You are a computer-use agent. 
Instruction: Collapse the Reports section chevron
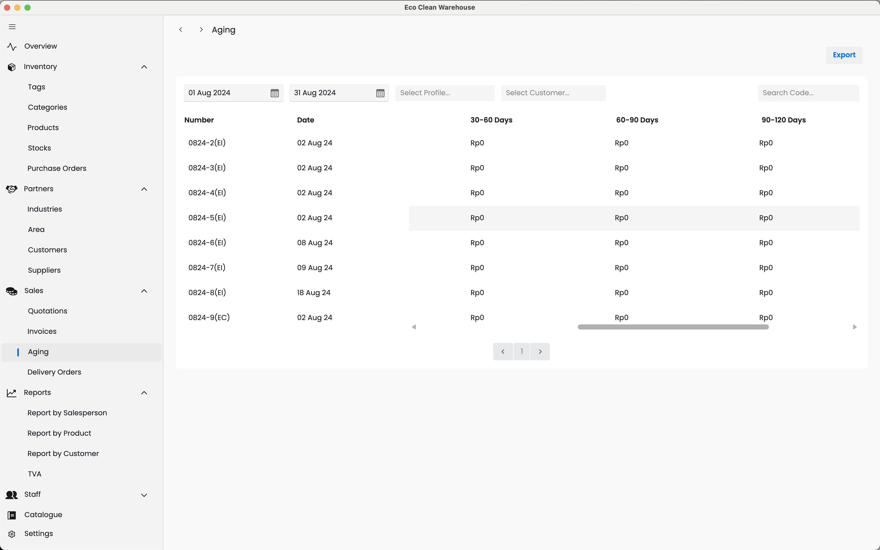(x=144, y=393)
